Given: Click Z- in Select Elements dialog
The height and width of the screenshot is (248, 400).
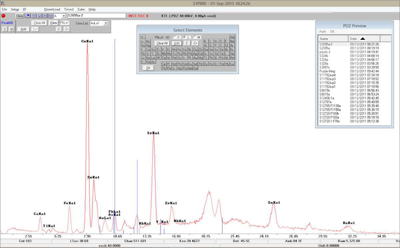Looking at the screenshot, I should pos(187,43).
